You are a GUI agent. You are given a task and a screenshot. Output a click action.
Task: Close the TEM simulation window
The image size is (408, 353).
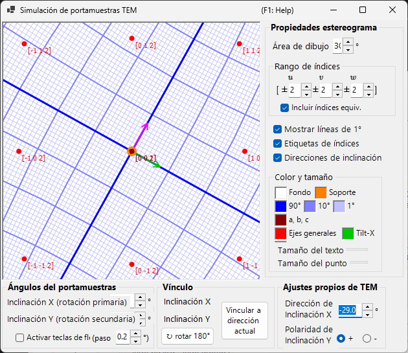392,10
